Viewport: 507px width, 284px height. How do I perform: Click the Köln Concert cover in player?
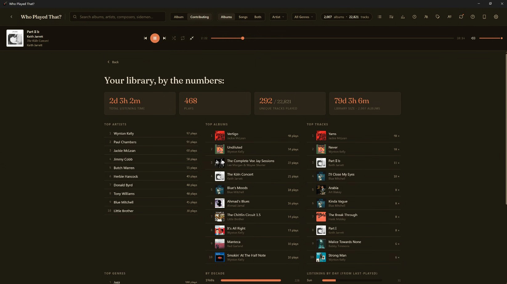(15, 38)
